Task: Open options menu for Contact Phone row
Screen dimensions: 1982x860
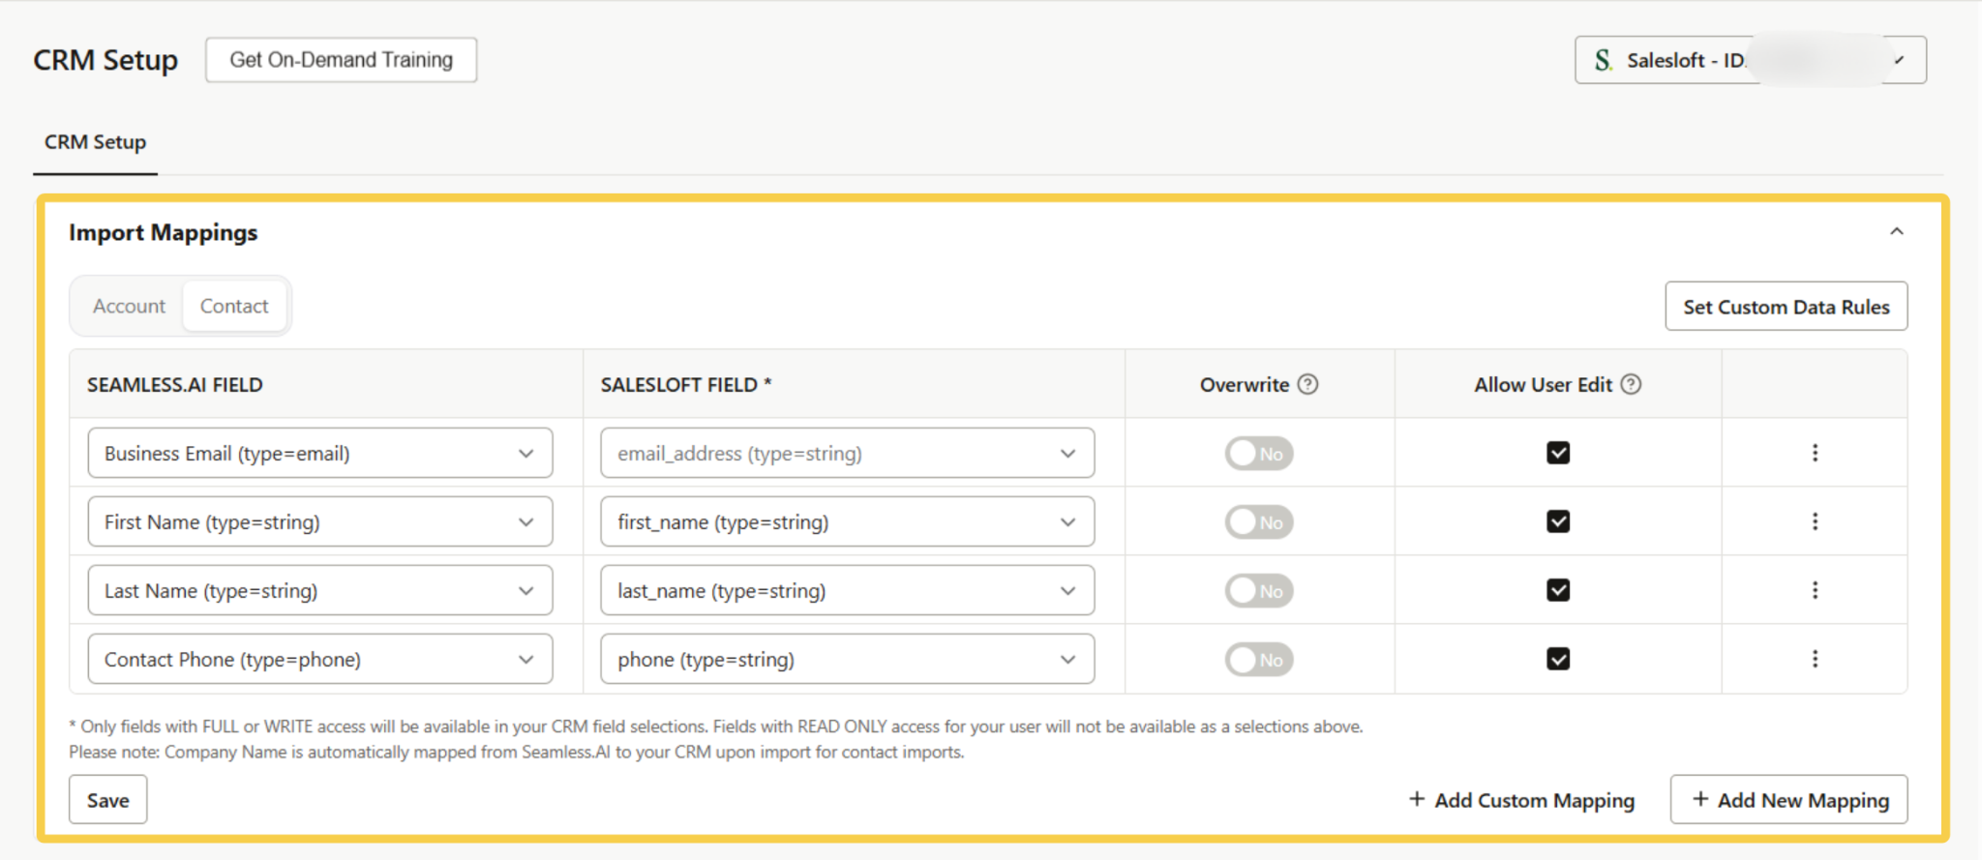Action: [x=1815, y=659]
